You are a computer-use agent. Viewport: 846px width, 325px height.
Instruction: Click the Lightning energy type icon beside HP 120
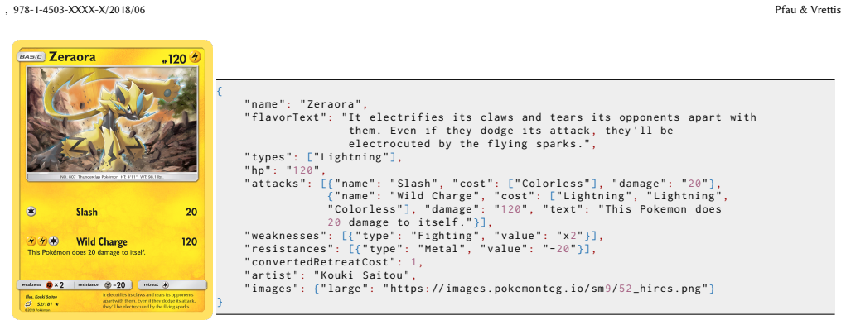point(195,58)
